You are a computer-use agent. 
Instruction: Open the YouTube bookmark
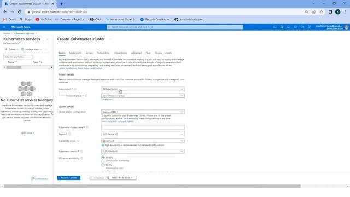[43, 20]
